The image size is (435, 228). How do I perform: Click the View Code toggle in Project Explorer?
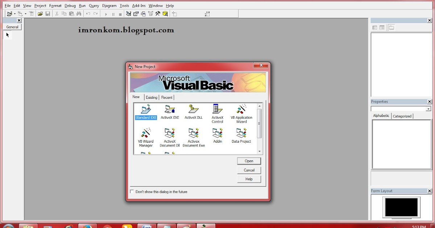374,27
